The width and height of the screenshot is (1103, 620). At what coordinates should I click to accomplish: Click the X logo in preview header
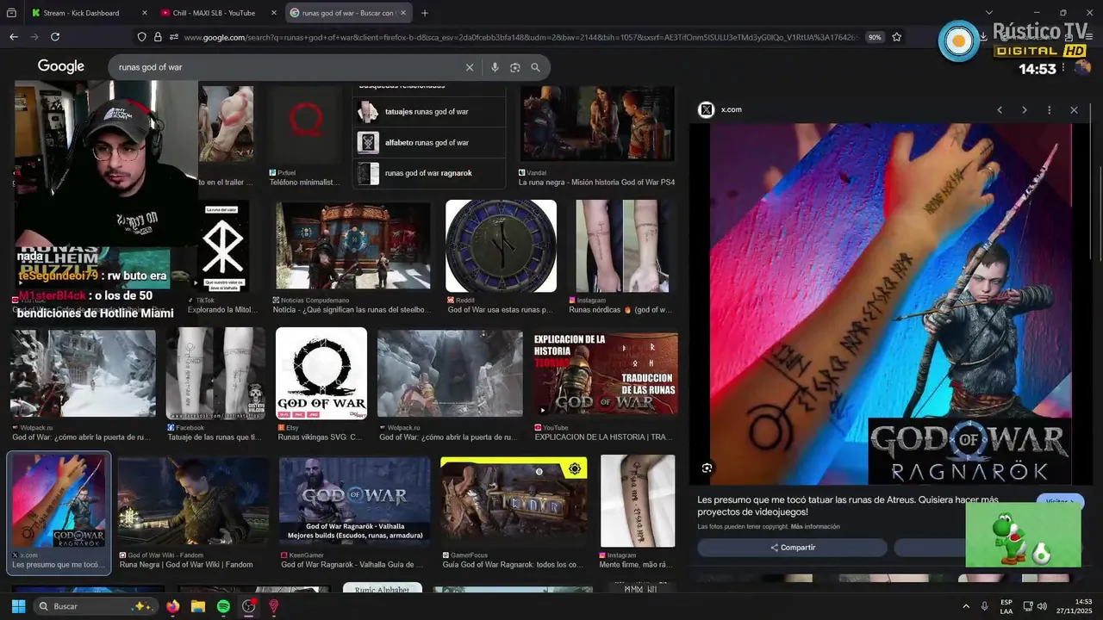pyautogui.click(x=707, y=109)
